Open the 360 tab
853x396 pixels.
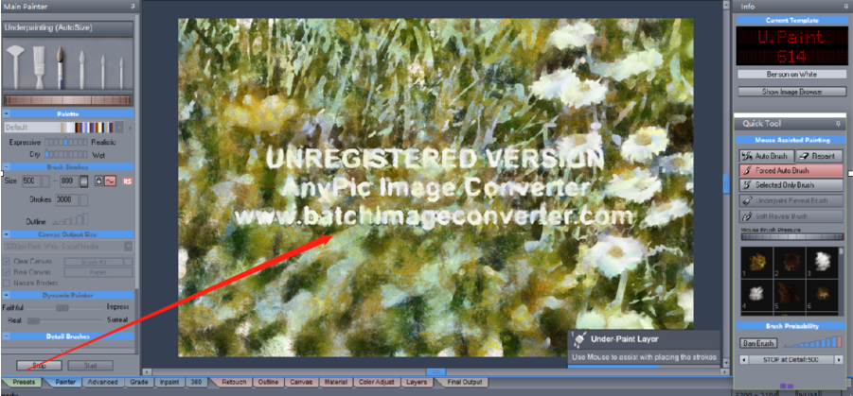tap(196, 382)
